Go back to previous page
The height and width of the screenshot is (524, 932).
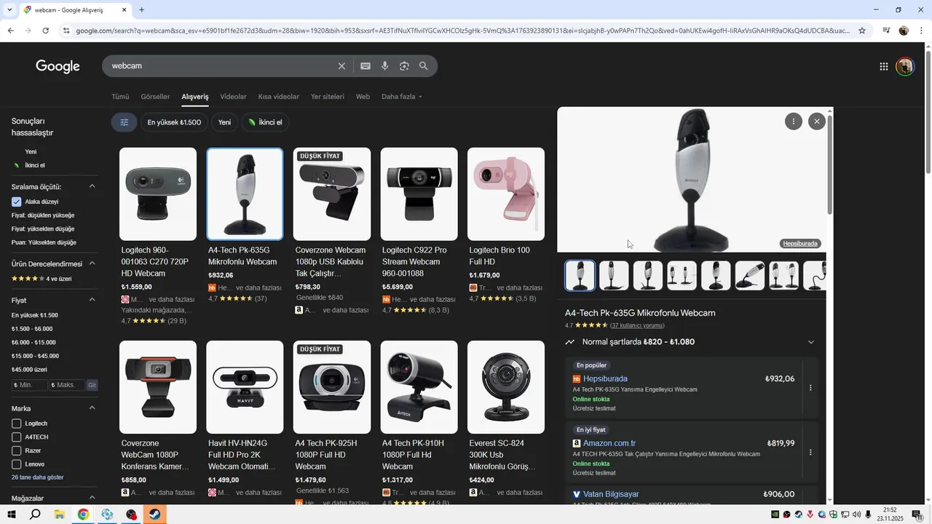pos(10,31)
